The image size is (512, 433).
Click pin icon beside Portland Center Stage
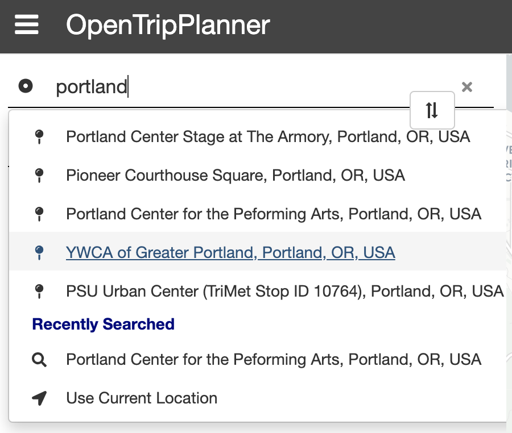point(39,137)
